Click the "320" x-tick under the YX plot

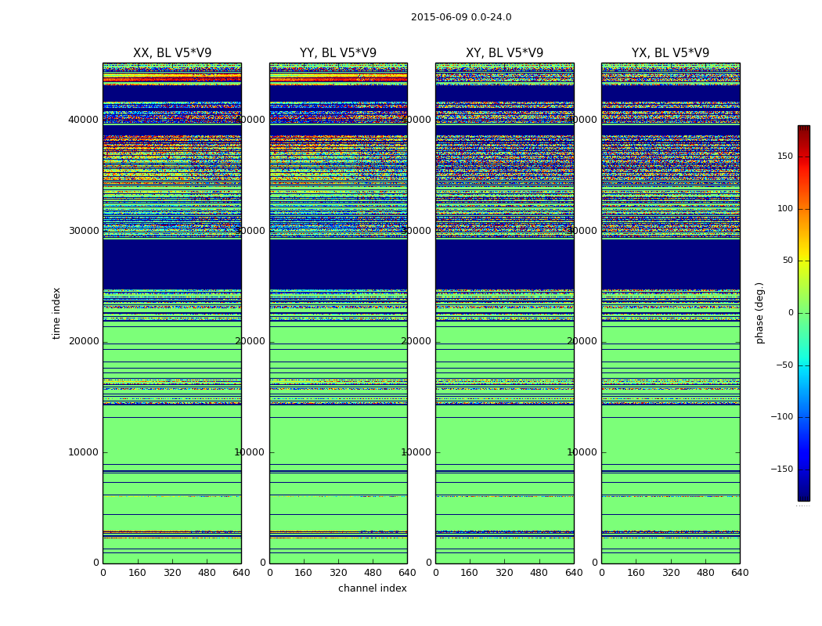(670, 573)
